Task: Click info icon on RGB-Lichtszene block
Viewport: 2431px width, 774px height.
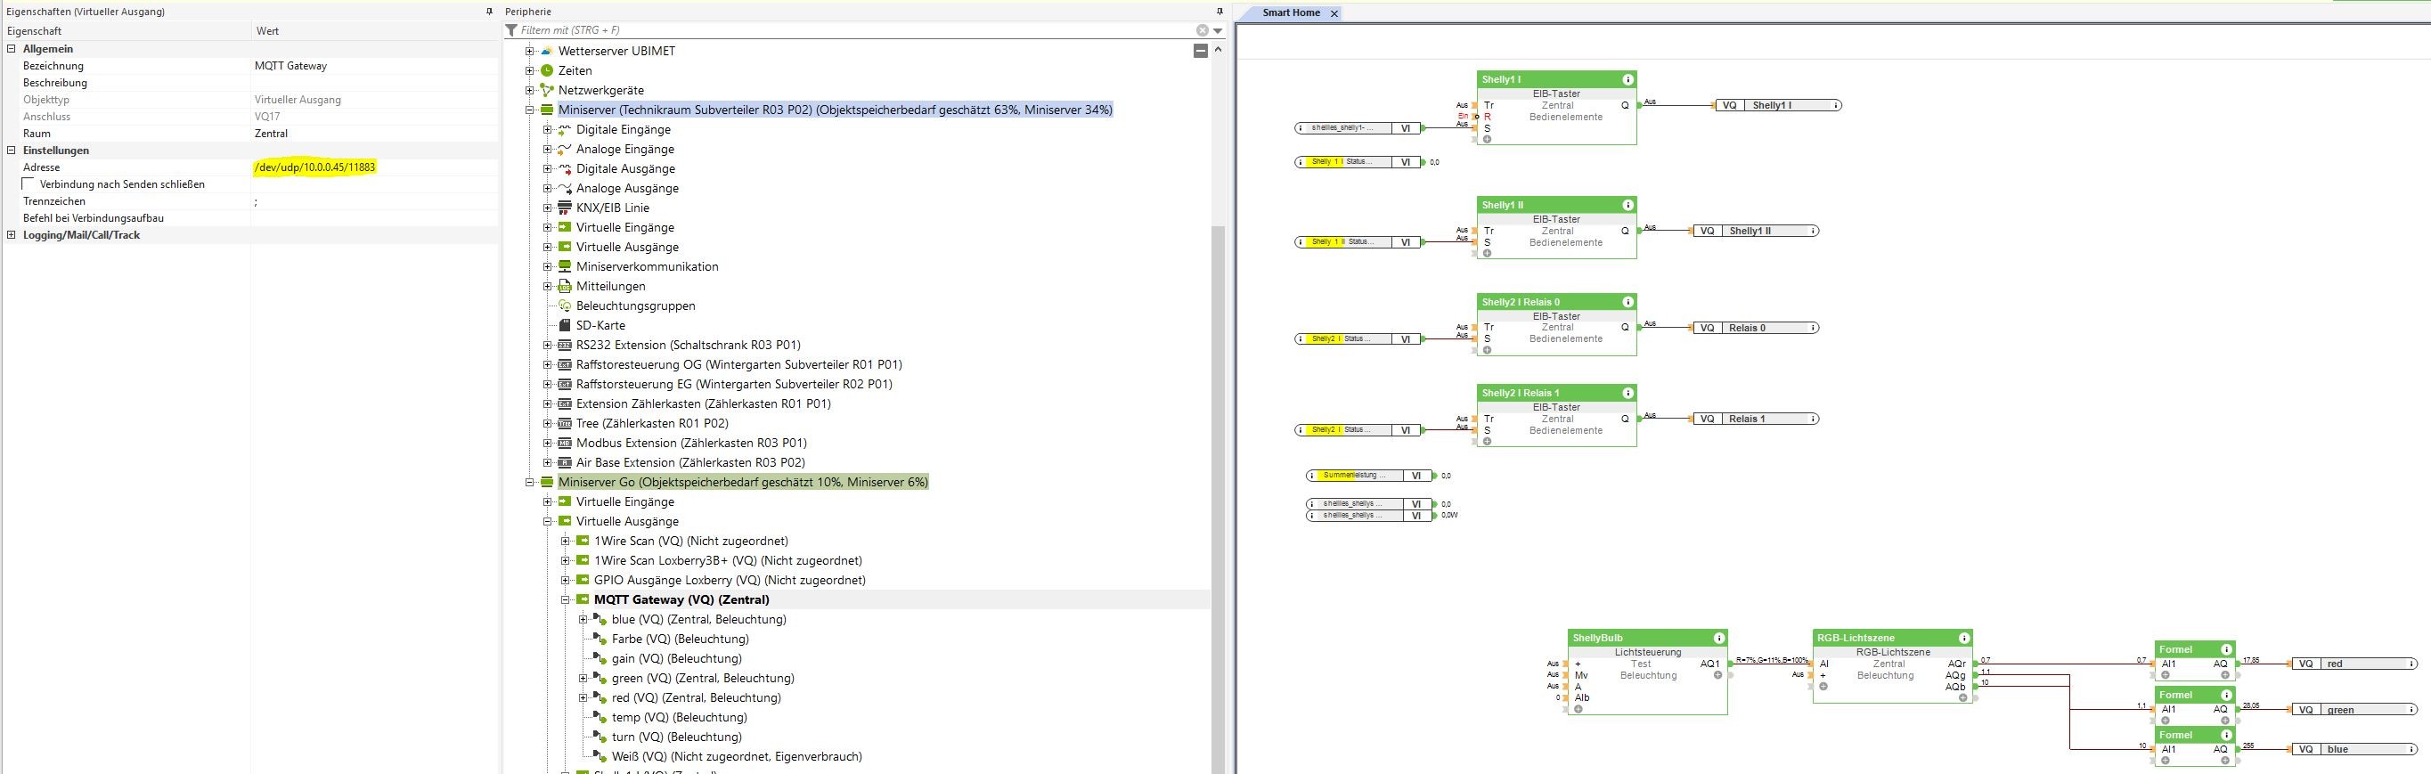Action: [x=1964, y=638]
